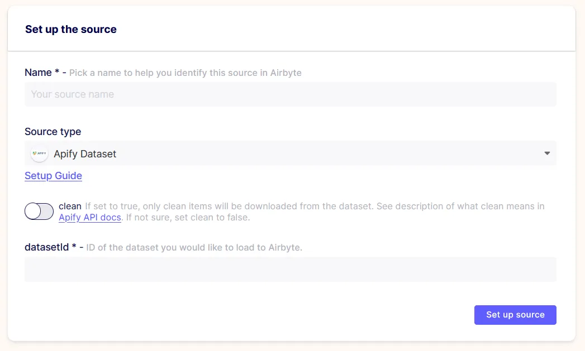Screen dimensions: 585x351
Task: Click the datasetId input field
Action: 290,269
